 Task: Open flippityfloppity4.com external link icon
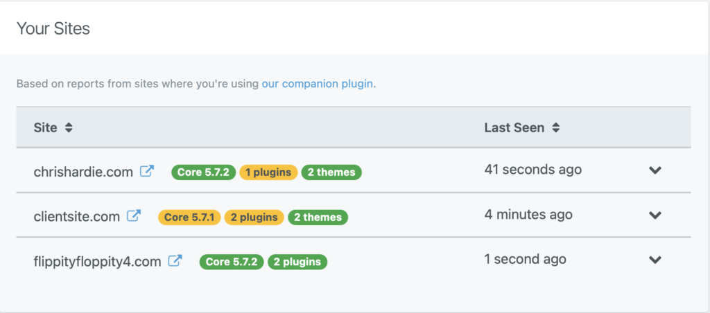tap(175, 261)
